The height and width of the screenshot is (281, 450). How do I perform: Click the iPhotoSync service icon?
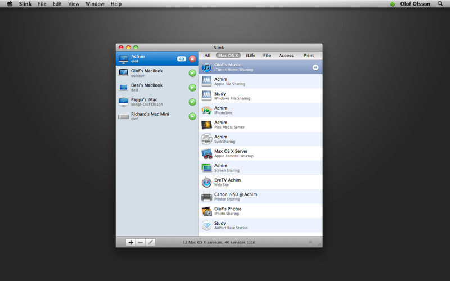(206, 110)
